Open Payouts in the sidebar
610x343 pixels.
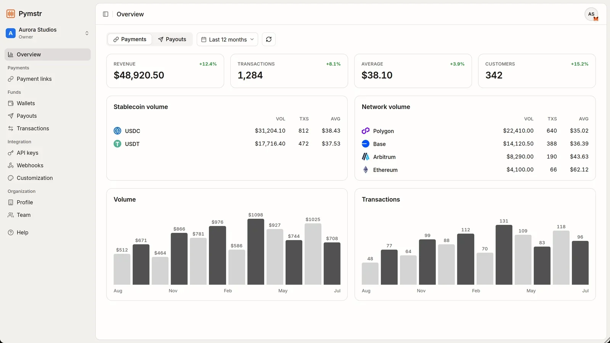tap(48, 116)
